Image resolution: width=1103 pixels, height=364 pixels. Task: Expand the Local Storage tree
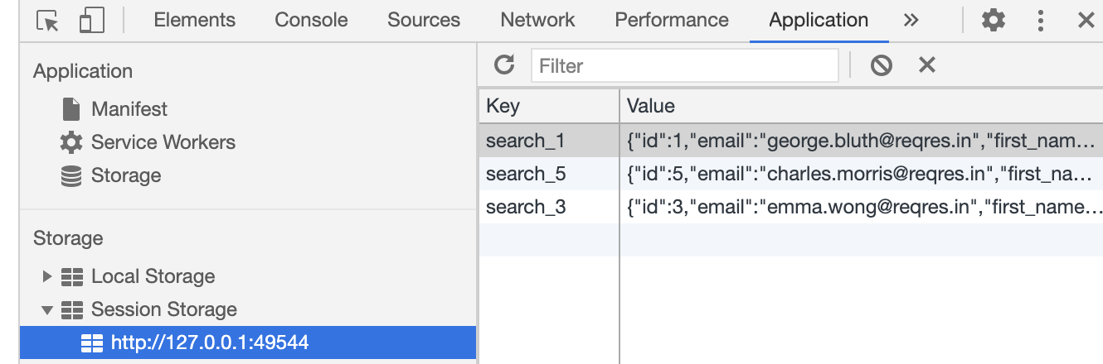coord(47,276)
